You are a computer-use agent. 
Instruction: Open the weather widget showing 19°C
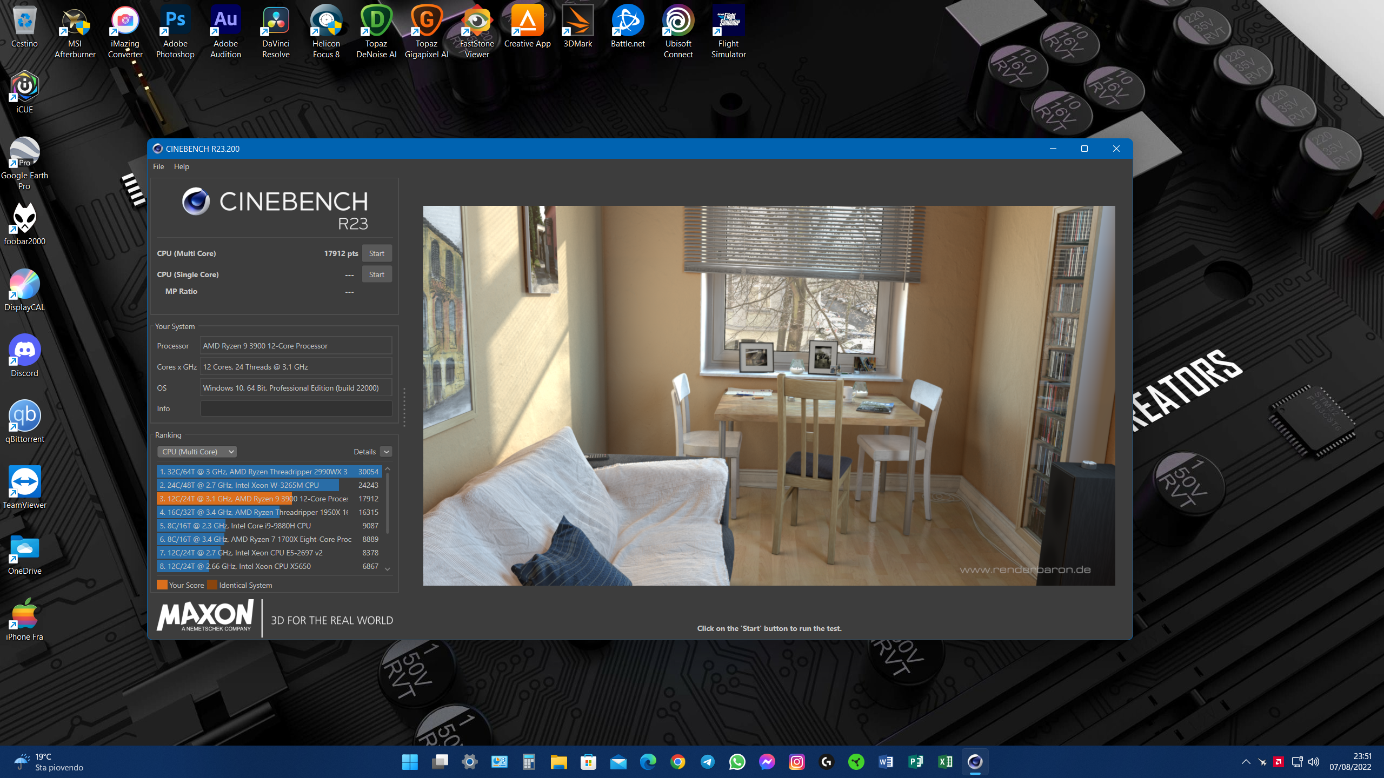pyautogui.click(x=49, y=762)
